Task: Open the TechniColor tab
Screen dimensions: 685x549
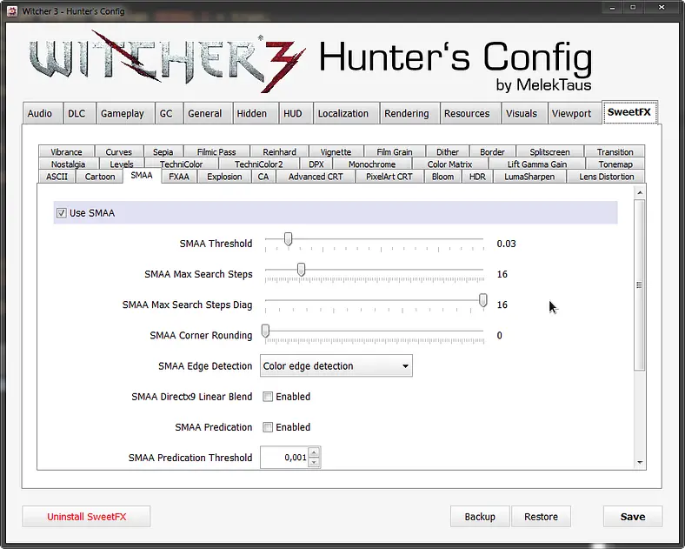Action: tap(182, 164)
